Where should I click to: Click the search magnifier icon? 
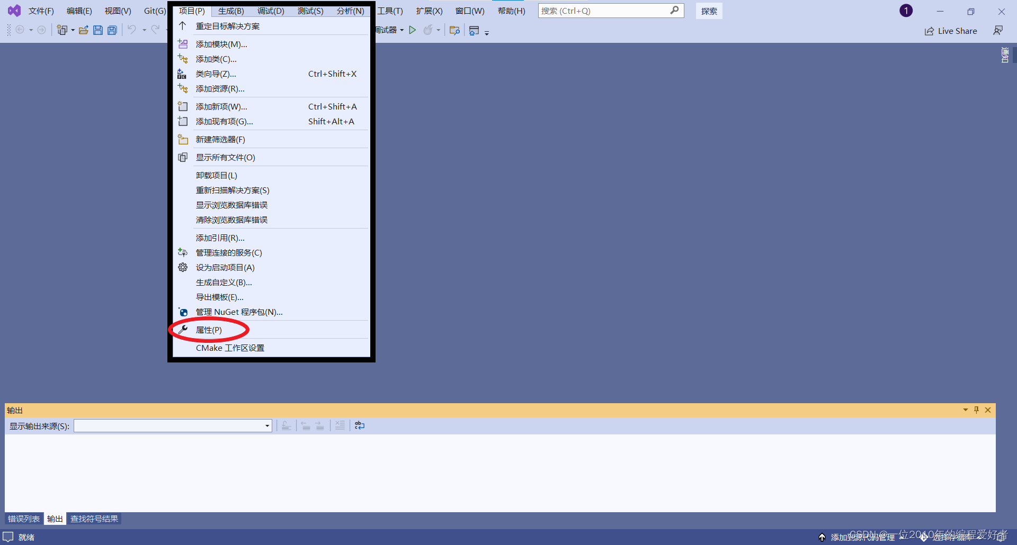pyautogui.click(x=674, y=10)
